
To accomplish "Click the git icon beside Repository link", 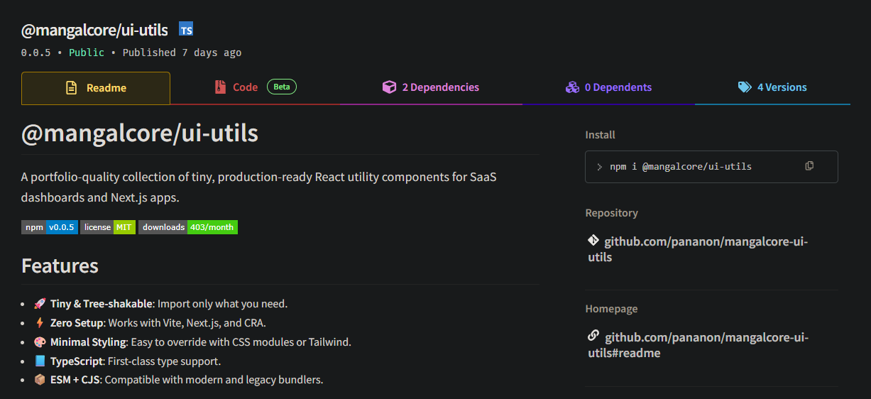I will tap(593, 241).
